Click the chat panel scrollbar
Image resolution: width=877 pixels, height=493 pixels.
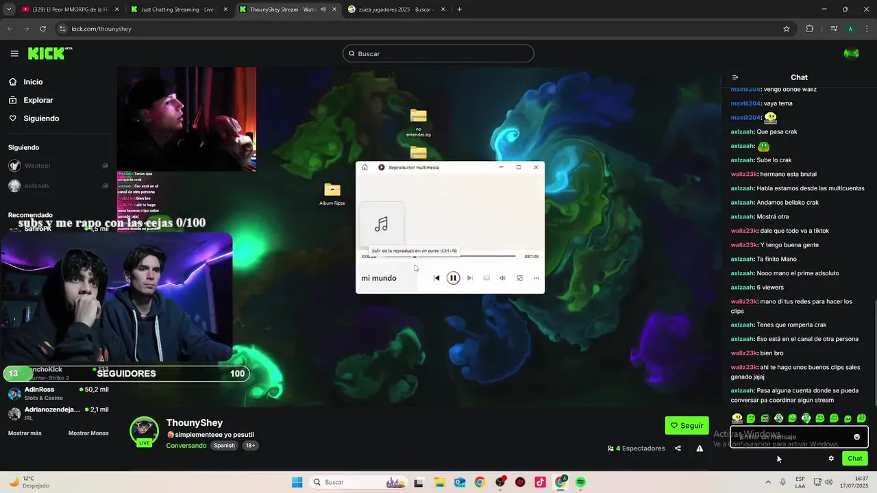[874, 353]
